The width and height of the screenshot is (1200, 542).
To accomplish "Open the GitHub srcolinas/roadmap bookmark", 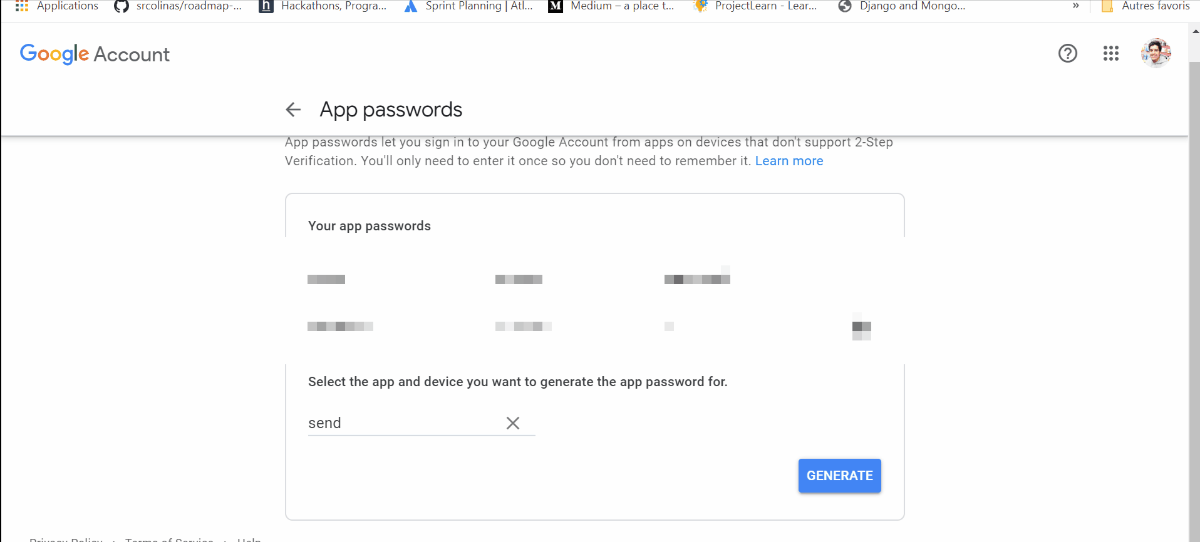I will click(x=178, y=6).
